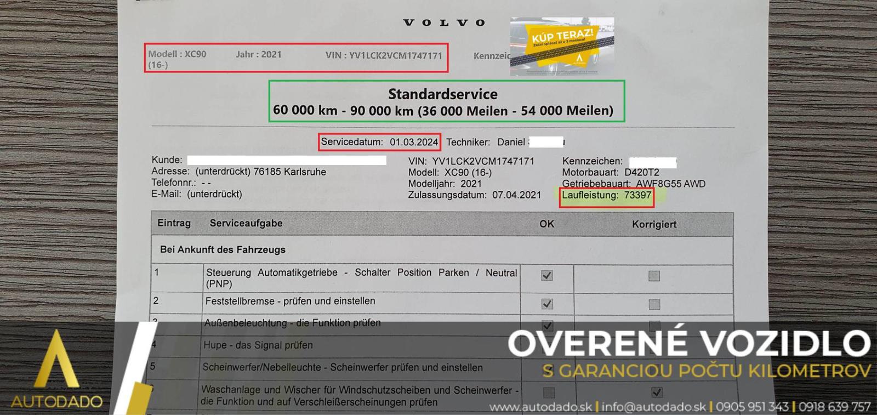Click Servicedatum 01.03.2024
877x415 pixels.
tap(379, 142)
